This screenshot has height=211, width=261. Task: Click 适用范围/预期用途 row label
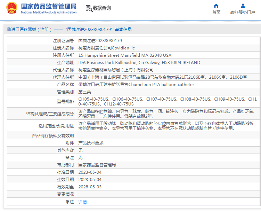click(x=56, y=126)
